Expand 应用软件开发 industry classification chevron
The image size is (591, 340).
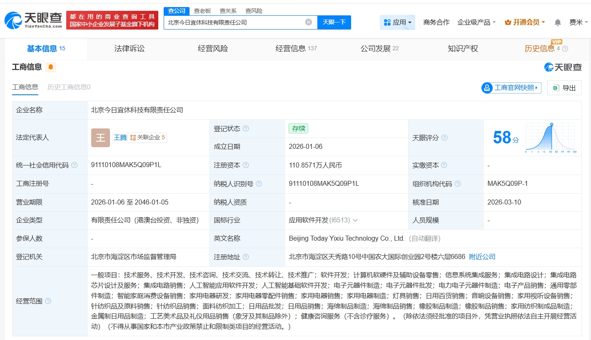[355, 220]
